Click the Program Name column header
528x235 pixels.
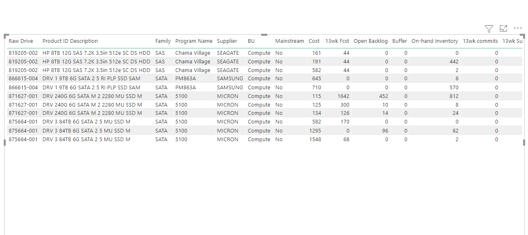pos(194,41)
